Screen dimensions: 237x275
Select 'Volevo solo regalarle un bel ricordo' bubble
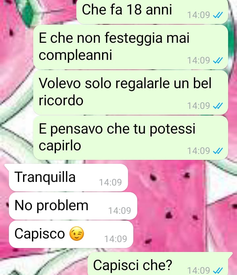pos(131,92)
